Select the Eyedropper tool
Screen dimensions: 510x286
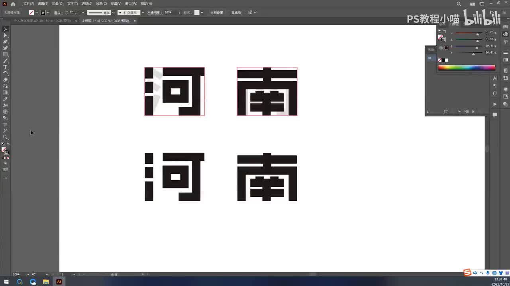tap(5, 99)
